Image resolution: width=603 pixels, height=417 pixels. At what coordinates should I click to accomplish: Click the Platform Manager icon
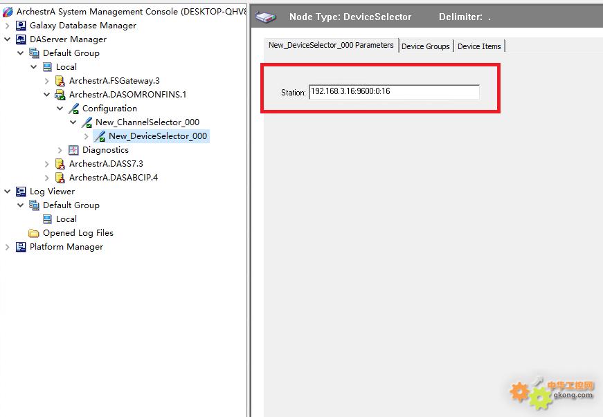[x=21, y=247]
